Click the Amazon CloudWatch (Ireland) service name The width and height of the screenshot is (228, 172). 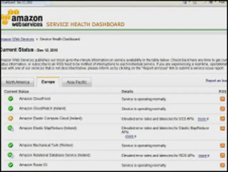tap(42, 108)
